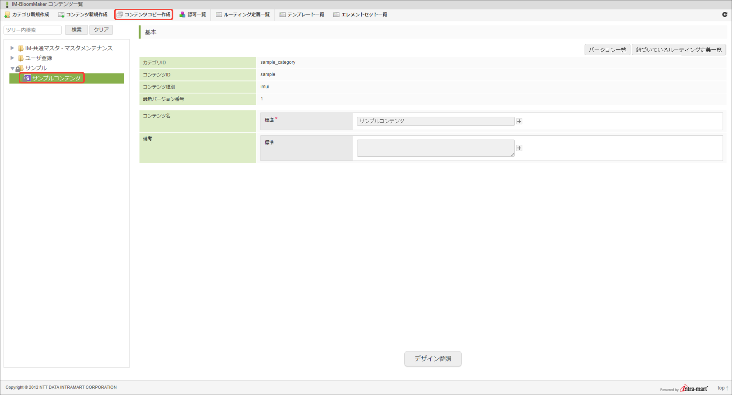732x395 pixels.
Task: Open カテゴリ新規作成 from the toolbar
Action: coord(27,15)
